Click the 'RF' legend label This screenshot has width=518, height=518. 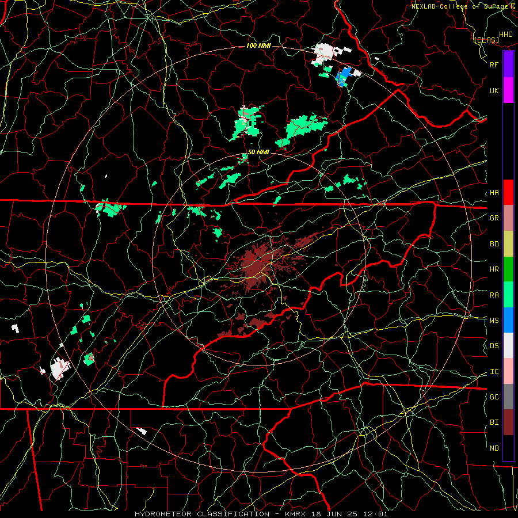[x=494, y=64]
